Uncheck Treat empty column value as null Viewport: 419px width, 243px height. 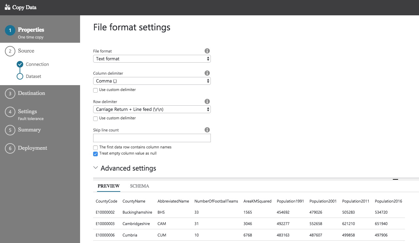coord(95,154)
